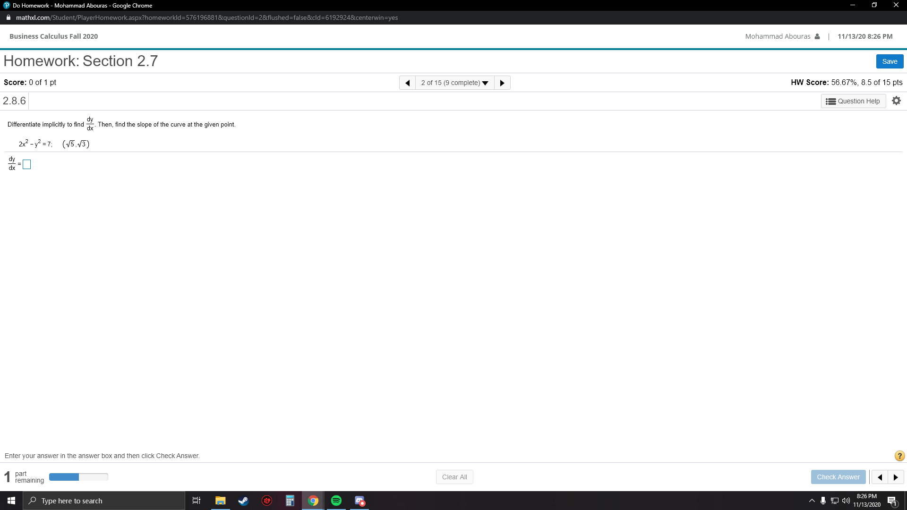Viewport: 907px width, 510px height.
Task: Click the speaker icon in the system tray
Action: pos(847,501)
